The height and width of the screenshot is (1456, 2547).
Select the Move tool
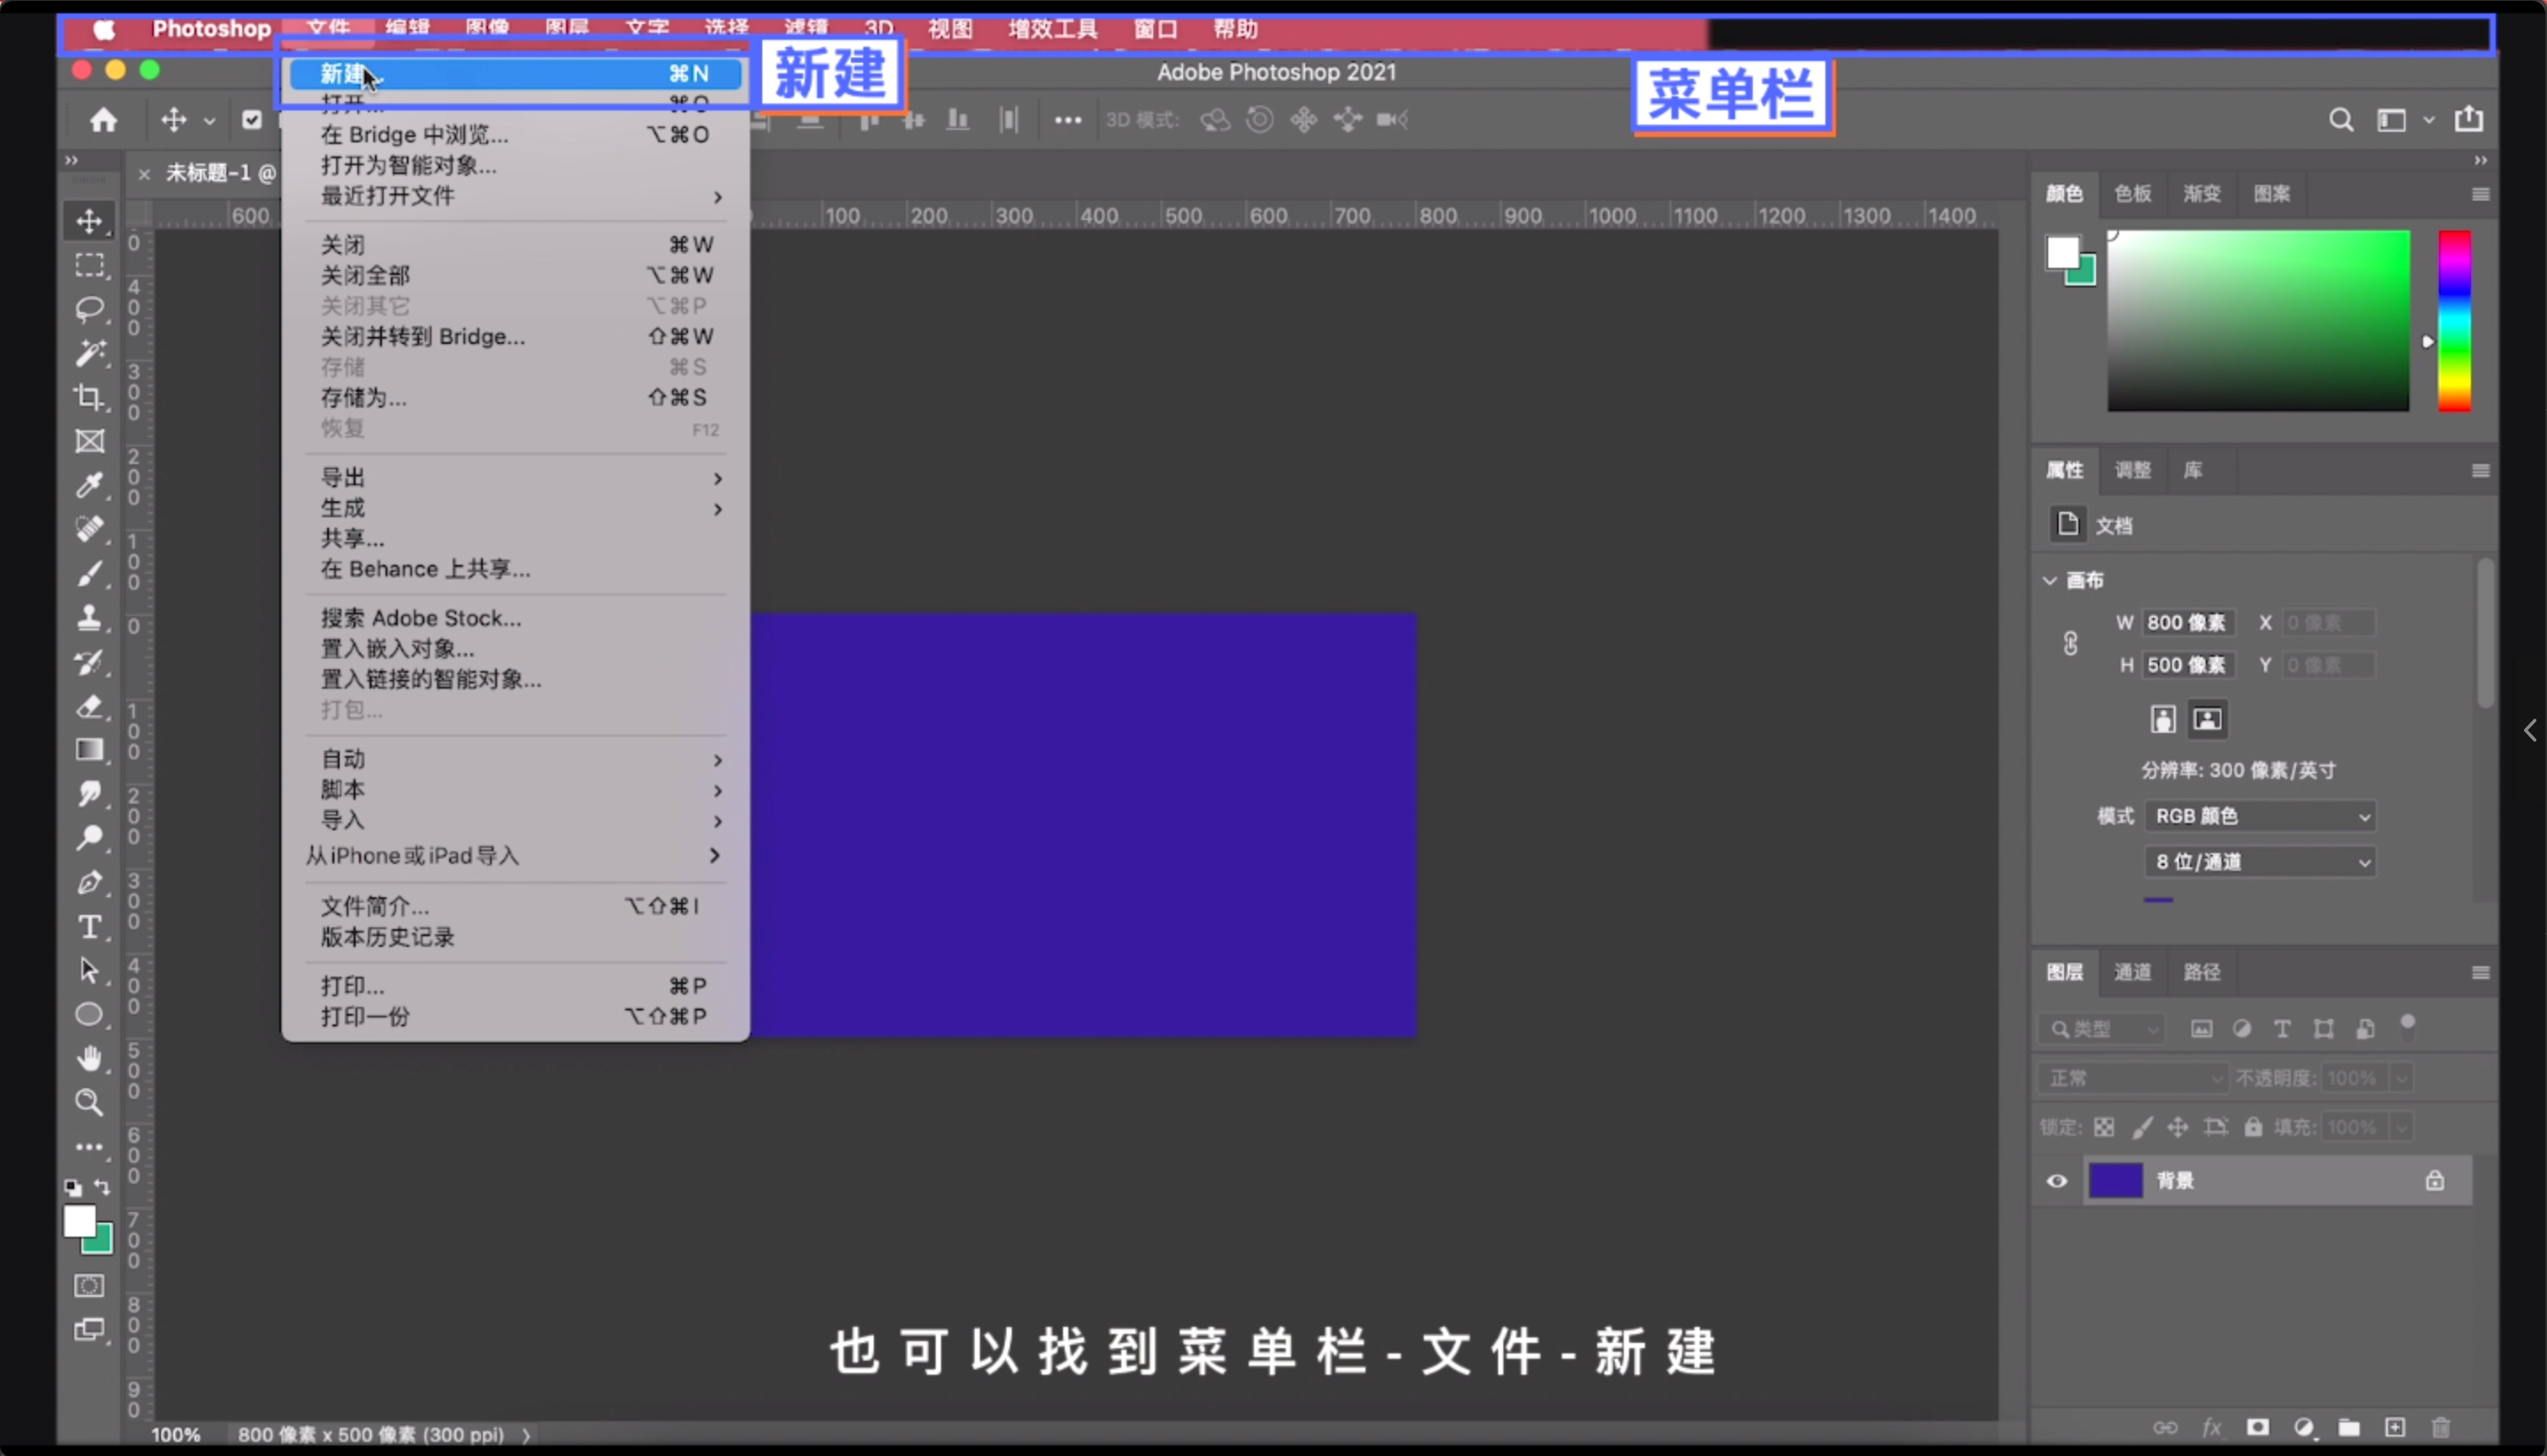(x=90, y=222)
